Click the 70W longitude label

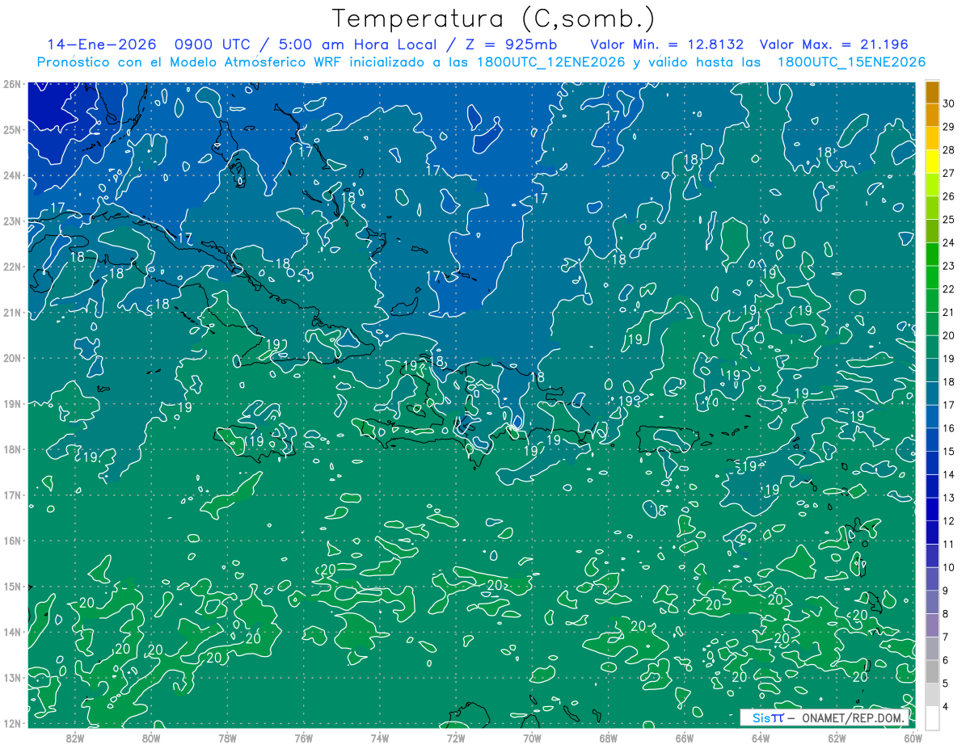coord(532,738)
